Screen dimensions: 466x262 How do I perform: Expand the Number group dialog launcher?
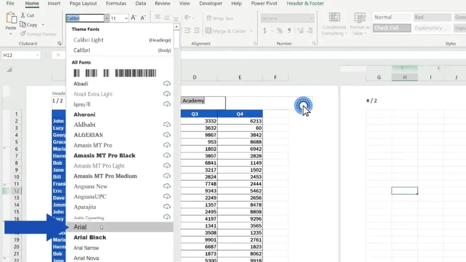point(314,44)
